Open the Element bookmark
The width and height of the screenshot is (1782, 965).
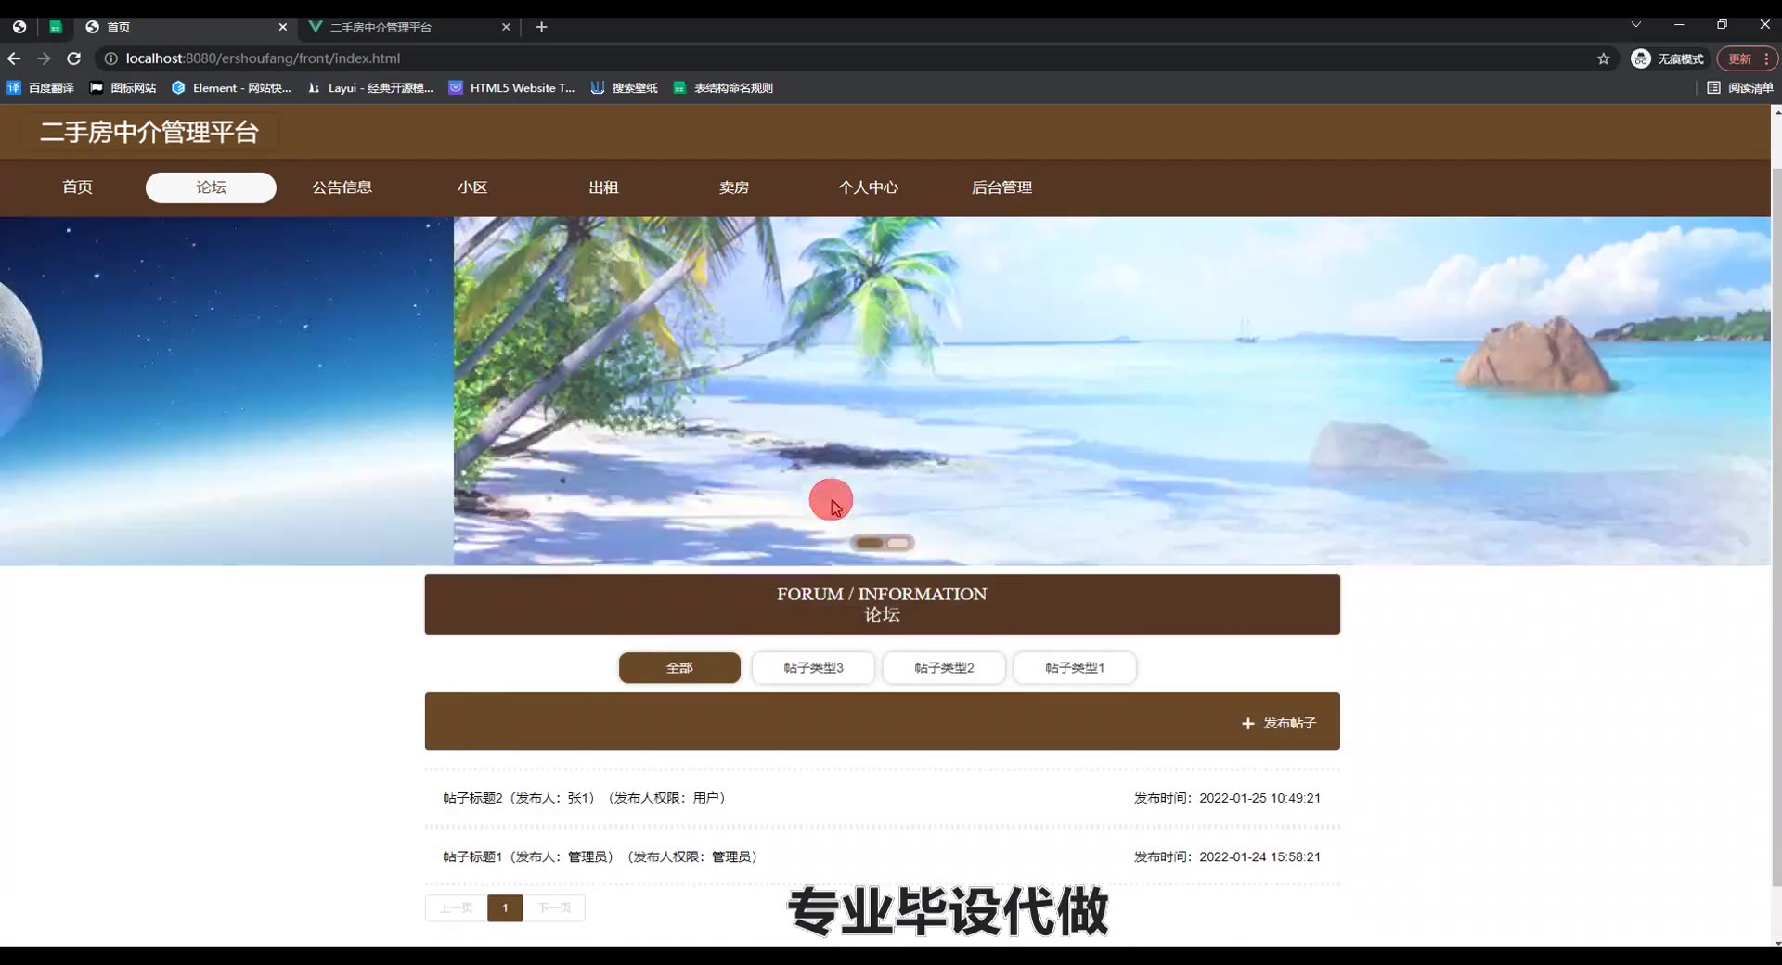point(231,88)
